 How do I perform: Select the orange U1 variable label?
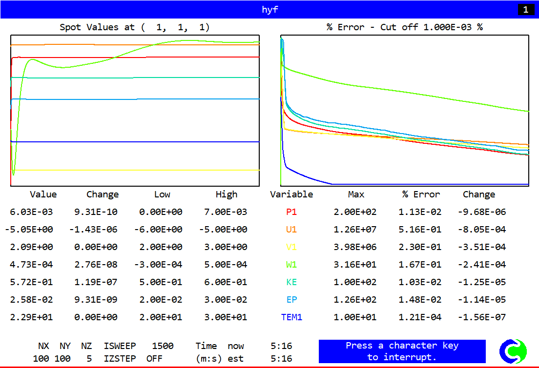click(291, 230)
